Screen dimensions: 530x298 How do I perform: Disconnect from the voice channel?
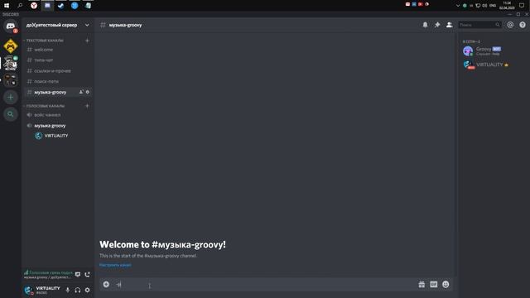click(x=88, y=274)
